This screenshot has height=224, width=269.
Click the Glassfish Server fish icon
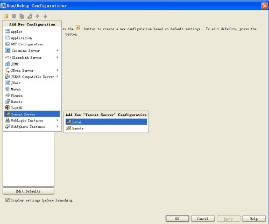8,57
